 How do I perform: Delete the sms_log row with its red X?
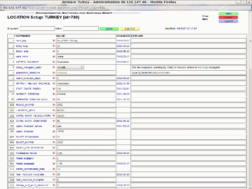[54, 41]
